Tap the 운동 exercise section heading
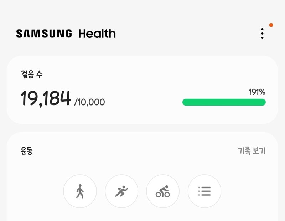Image resolution: width=285 pixels, height=221 pixels. coord(26,151)
